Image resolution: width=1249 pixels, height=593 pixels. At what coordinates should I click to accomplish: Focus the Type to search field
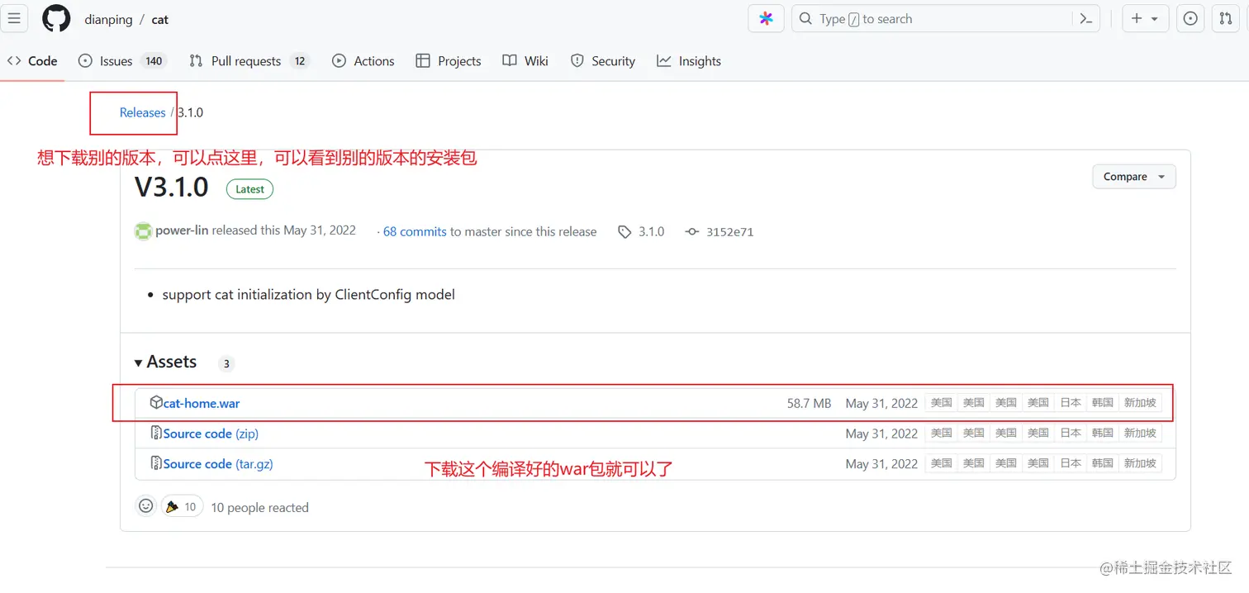coord(945,18)
